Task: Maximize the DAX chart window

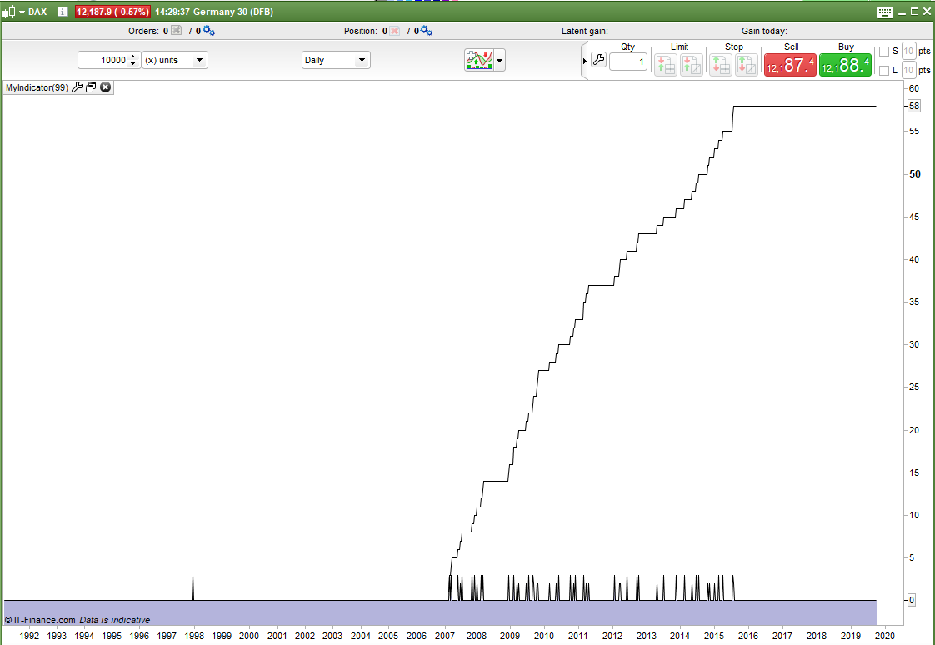Action: point(914,12)
